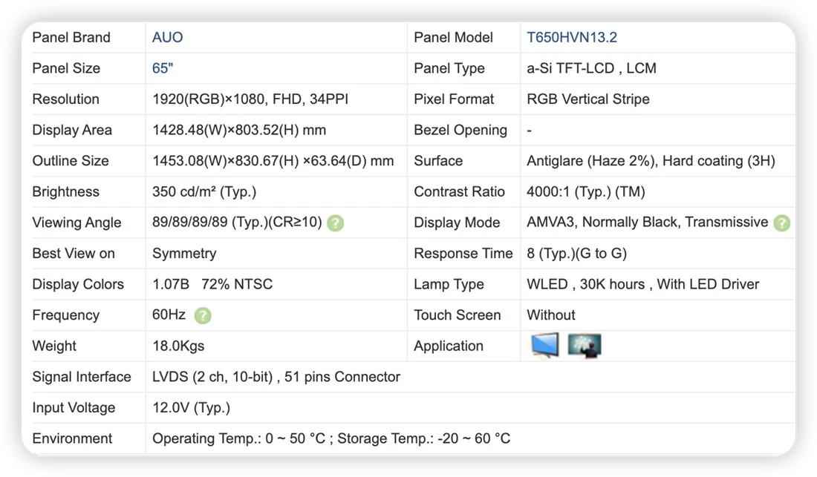Select the display colors value 1.07B 72% NTSC
The width and height of the screenshot is (817, 477).
coord(212,284)
